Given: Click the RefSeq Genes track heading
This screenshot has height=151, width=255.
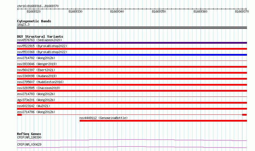Looking at the screenshot, I should [x=29, y=134].
